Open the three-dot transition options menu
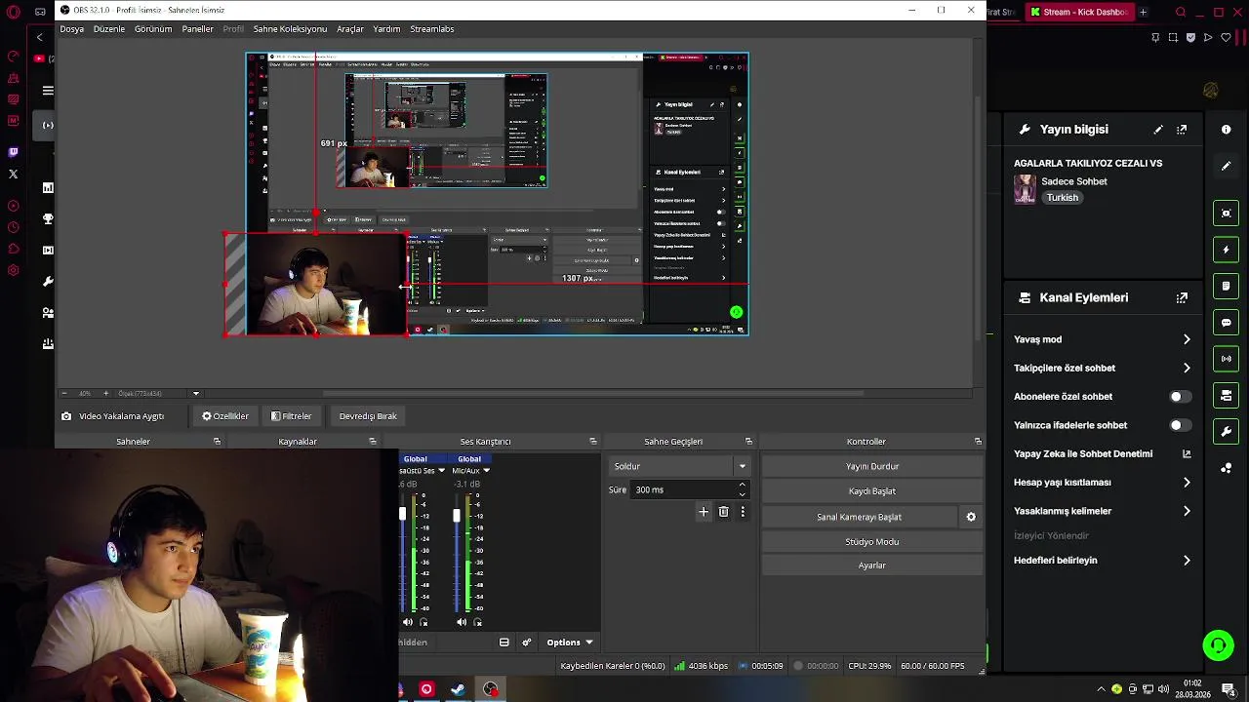This screenshot has height=702, width=1249. point(743,512)
